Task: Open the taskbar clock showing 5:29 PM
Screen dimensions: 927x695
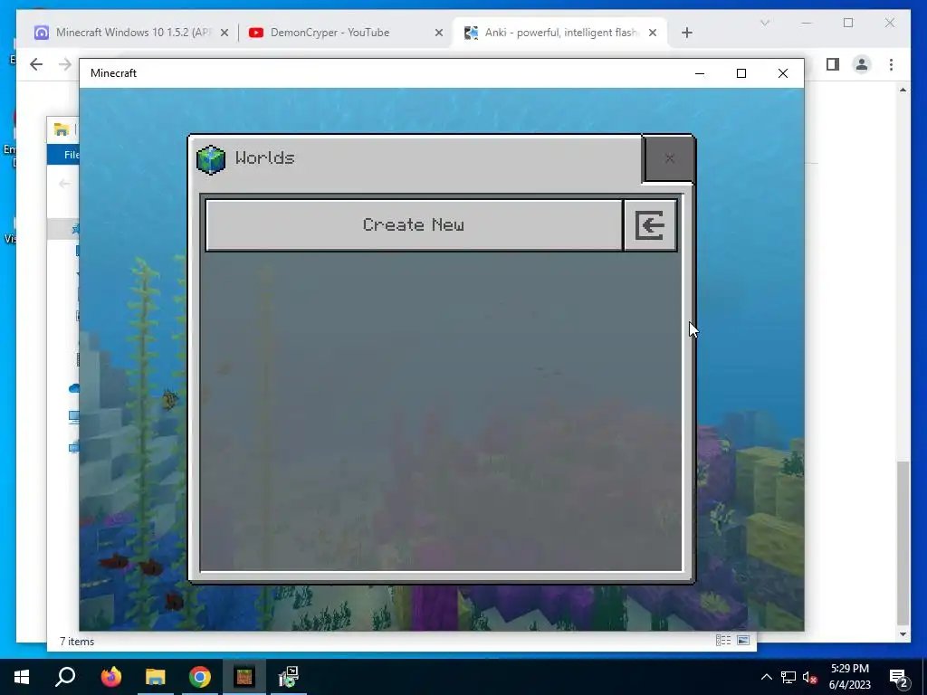Action: tap(849, 677)
